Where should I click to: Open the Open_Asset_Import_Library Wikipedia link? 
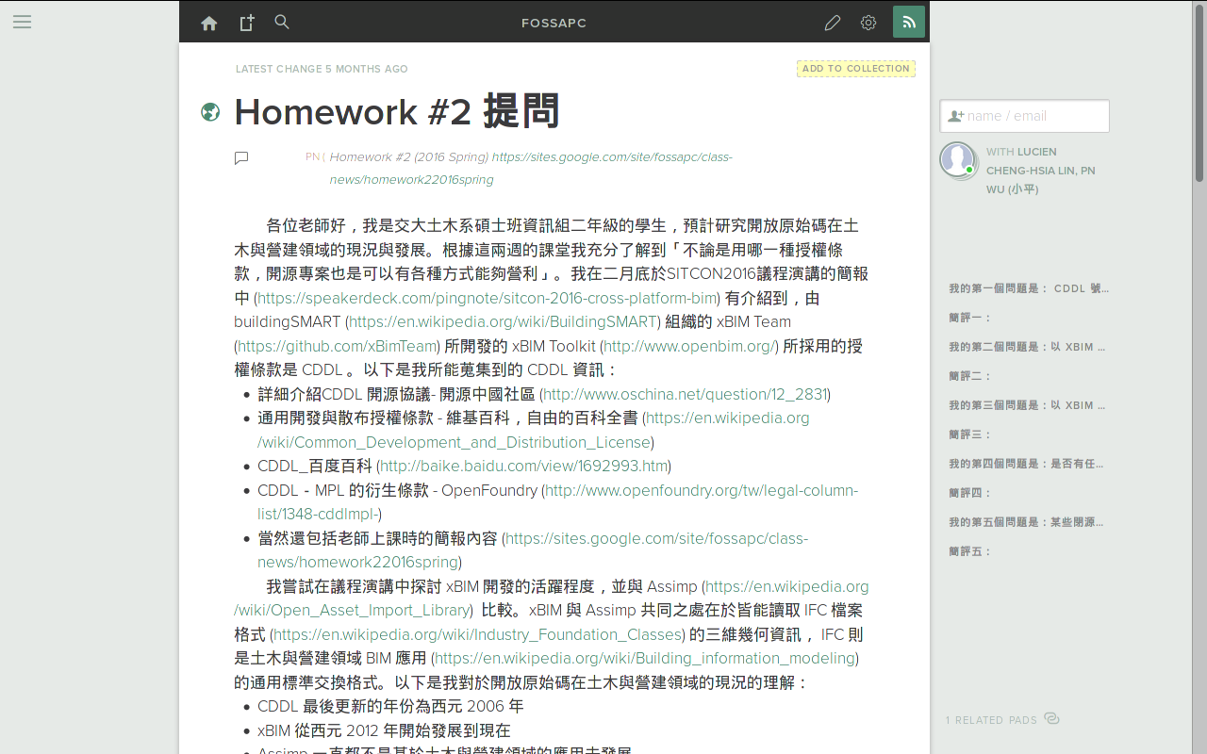tap(552, 598)
